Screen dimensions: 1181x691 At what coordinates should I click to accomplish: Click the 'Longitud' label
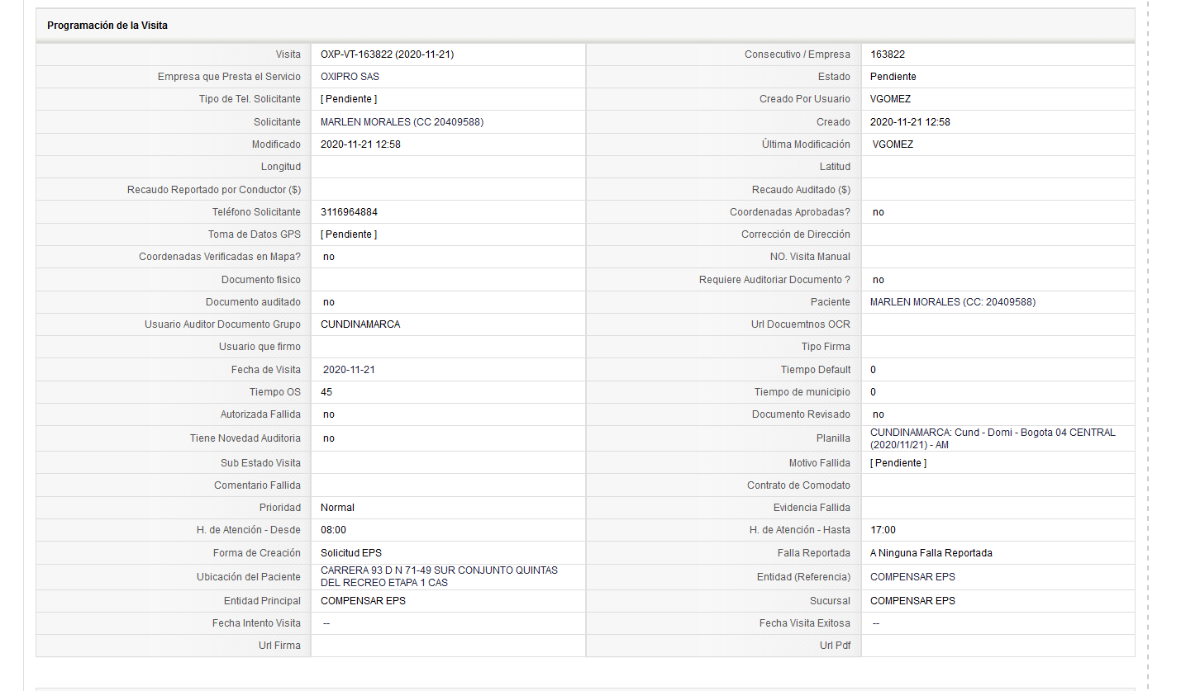click(x=281, y=167)
